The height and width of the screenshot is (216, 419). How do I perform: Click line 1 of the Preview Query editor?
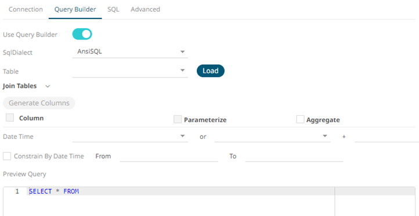pyautogui.click(x=182, y=191)
